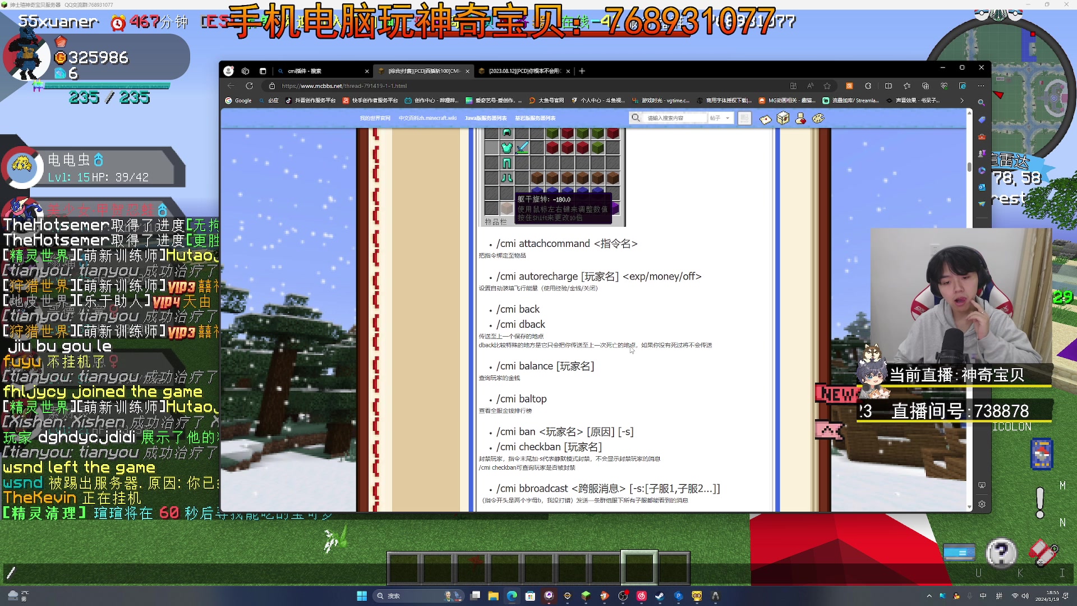
Task: Expand the bookmarks bar overflow chevron
Action: [962, 101]
